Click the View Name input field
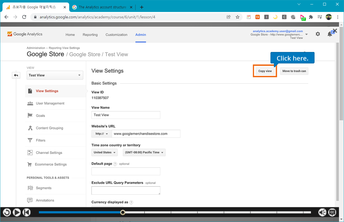 pyautogui.click(x=126, y=115)
